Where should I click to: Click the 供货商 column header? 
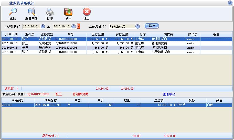point(168,34)
